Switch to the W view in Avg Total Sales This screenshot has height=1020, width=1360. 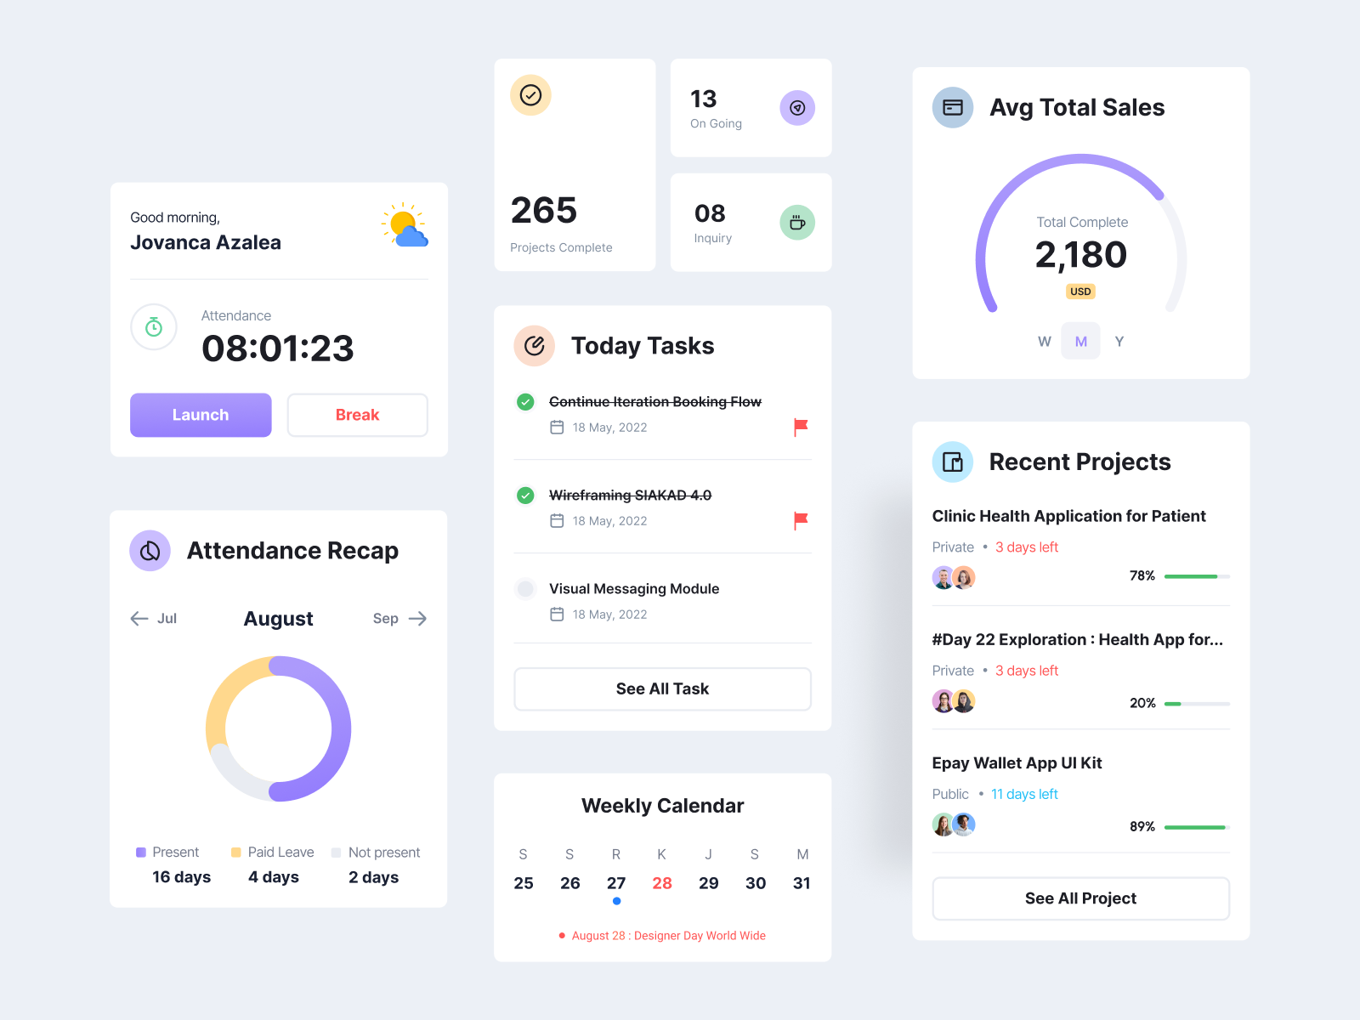[x=1044, y=341]
